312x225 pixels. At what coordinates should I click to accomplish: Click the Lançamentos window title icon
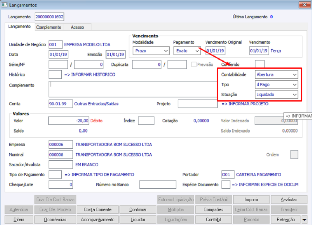tap(4, 5)
